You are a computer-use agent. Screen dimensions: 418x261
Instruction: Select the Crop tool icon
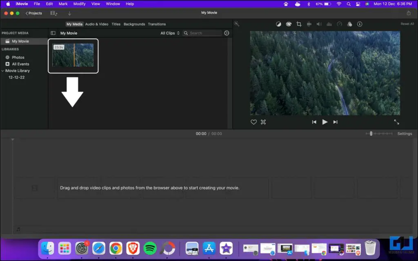pos(299,24)
